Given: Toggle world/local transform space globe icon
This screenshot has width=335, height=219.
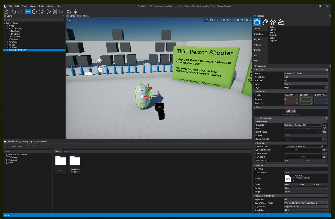Looking at the screenshot, I should coord(238,20).
